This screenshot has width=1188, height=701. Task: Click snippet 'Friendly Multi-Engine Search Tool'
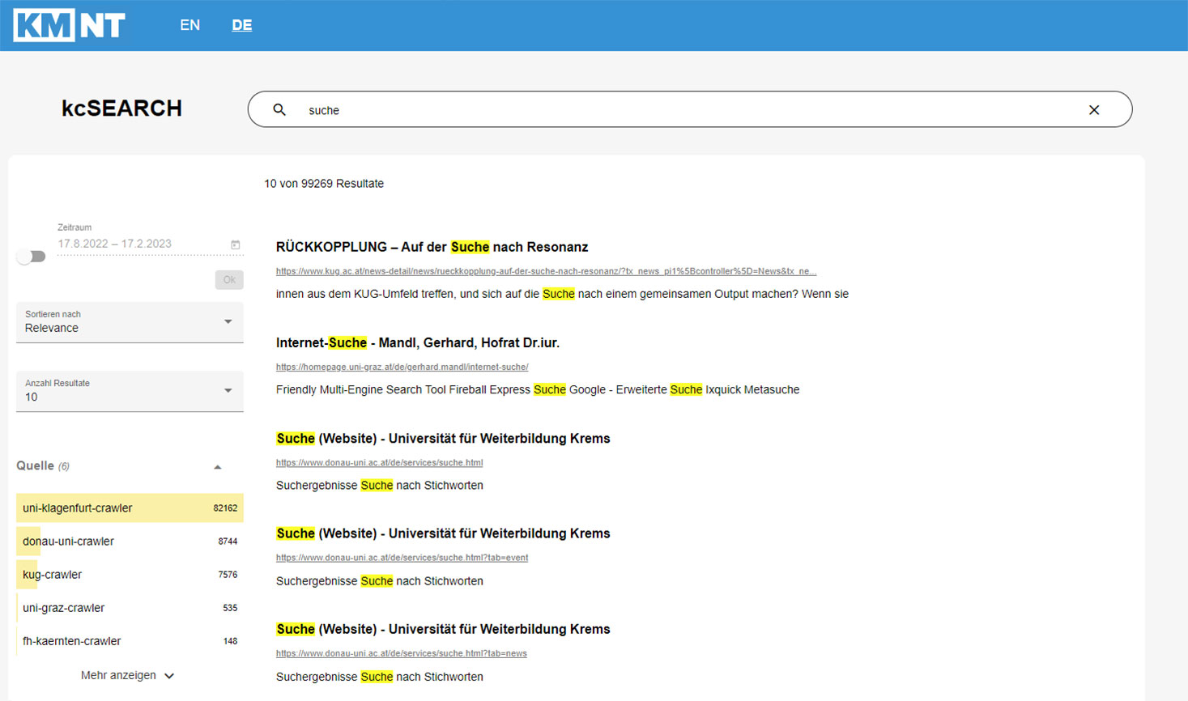pos(538,389)
